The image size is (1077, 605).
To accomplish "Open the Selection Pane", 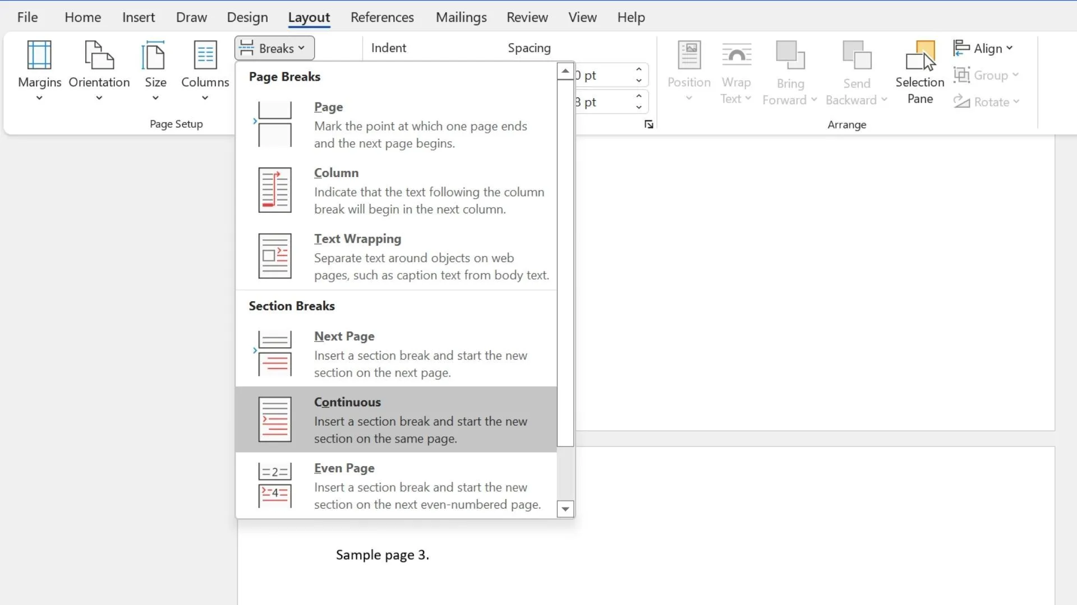I will coord(920,70).
